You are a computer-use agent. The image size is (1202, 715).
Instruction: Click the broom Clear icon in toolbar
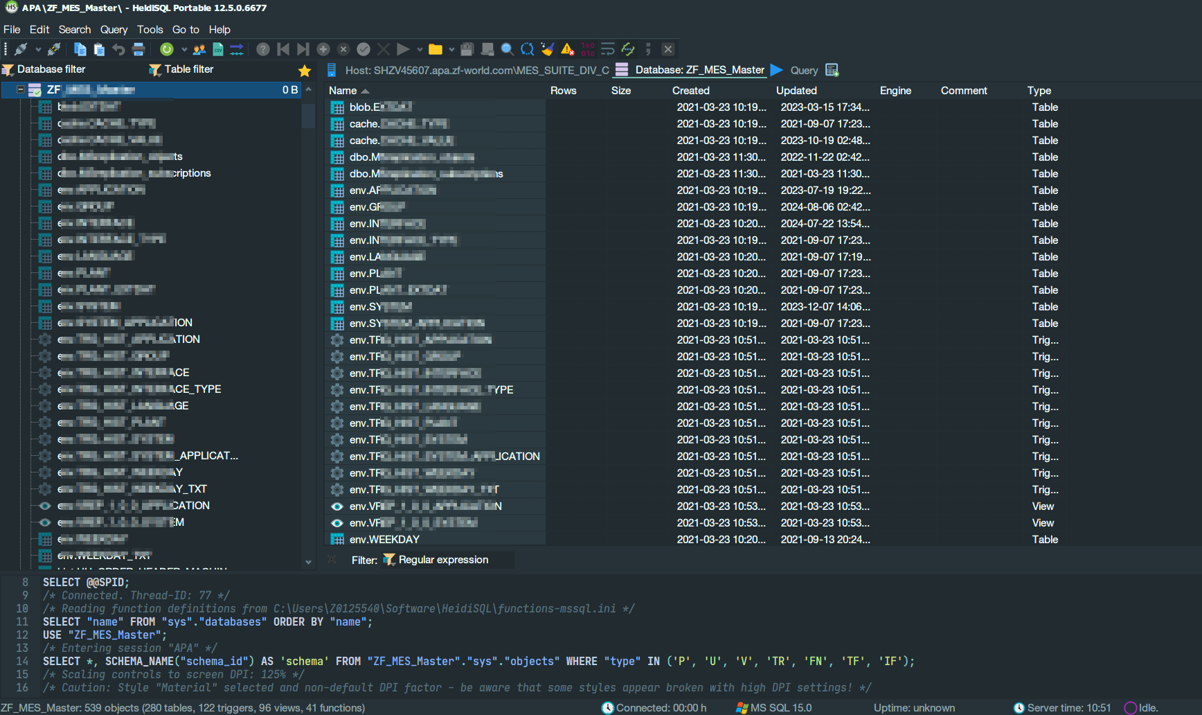(x=547, y=49)
